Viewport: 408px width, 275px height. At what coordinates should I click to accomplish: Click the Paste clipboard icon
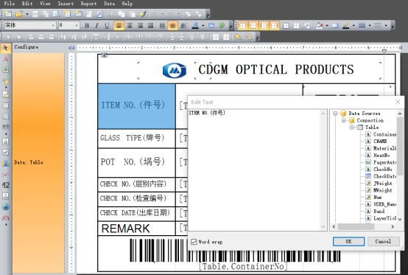coord(133,14)
